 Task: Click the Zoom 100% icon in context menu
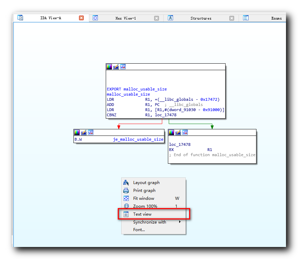pyautogui.click(x=126, y=206)
